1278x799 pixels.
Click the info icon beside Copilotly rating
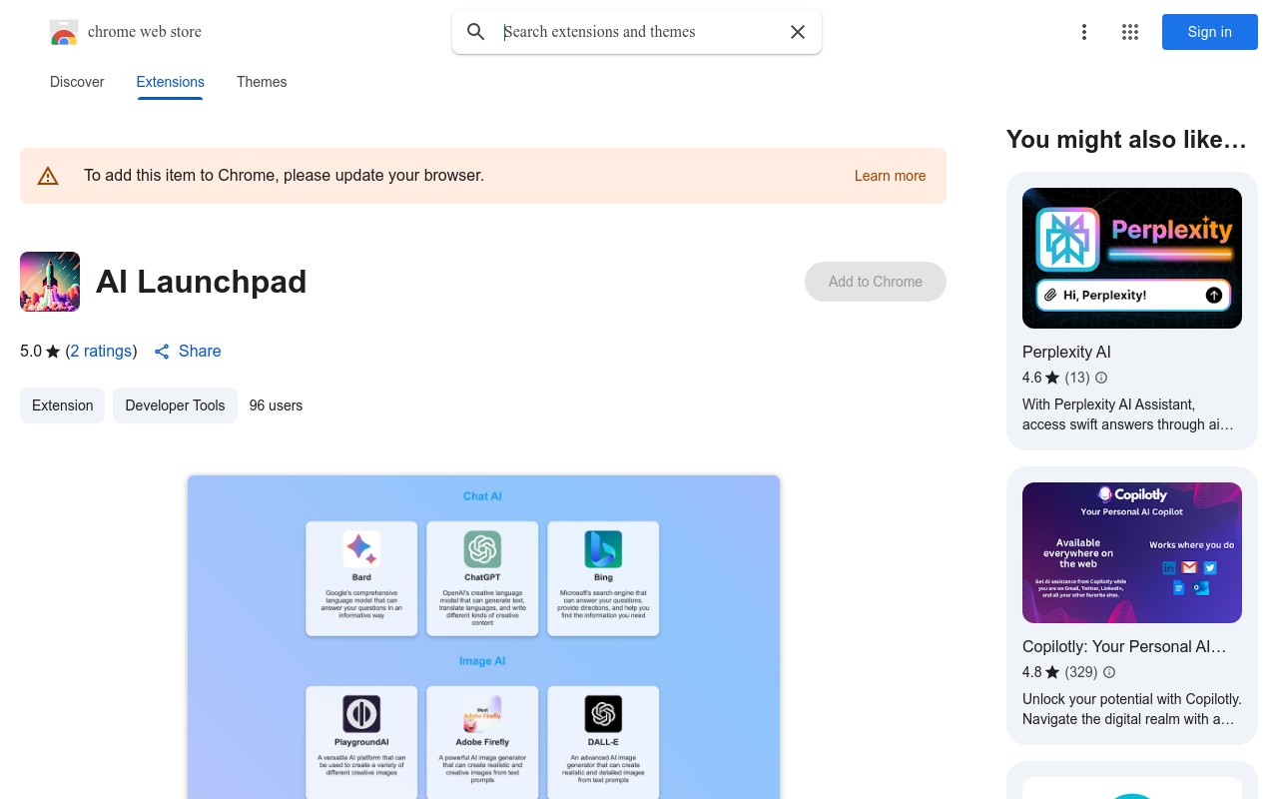pos(1109,672)
